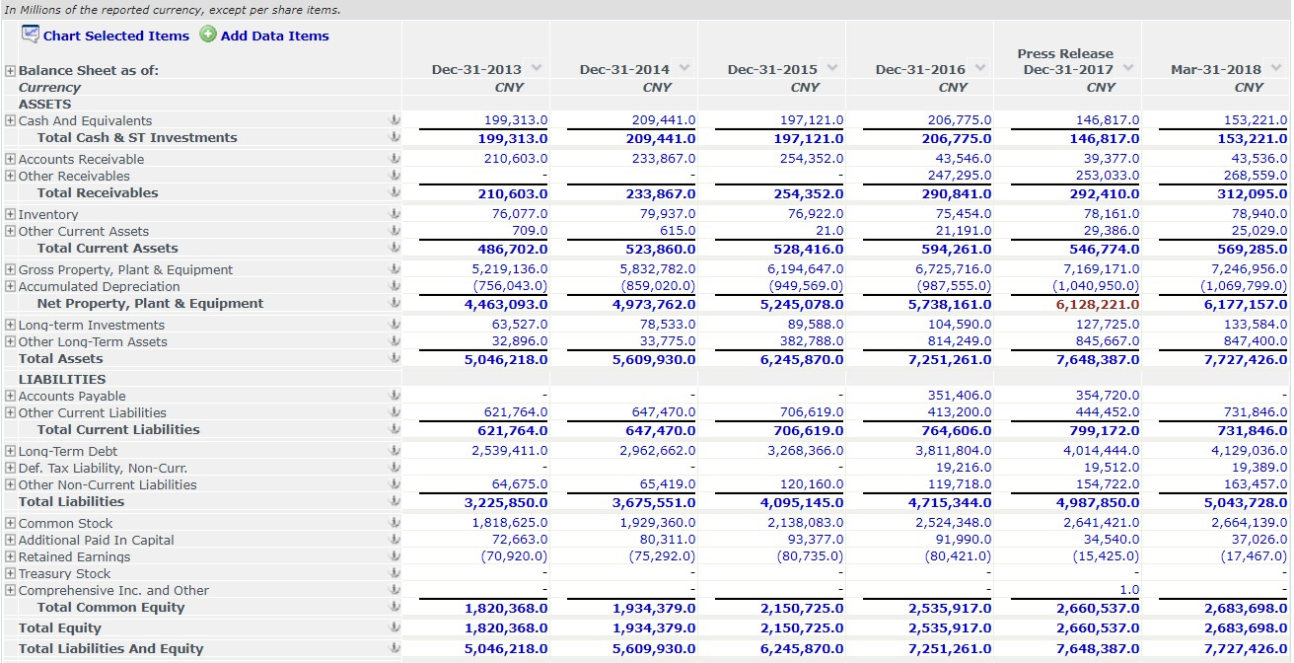Expand the Other Non-Current Liabilities row

point(11,484)
